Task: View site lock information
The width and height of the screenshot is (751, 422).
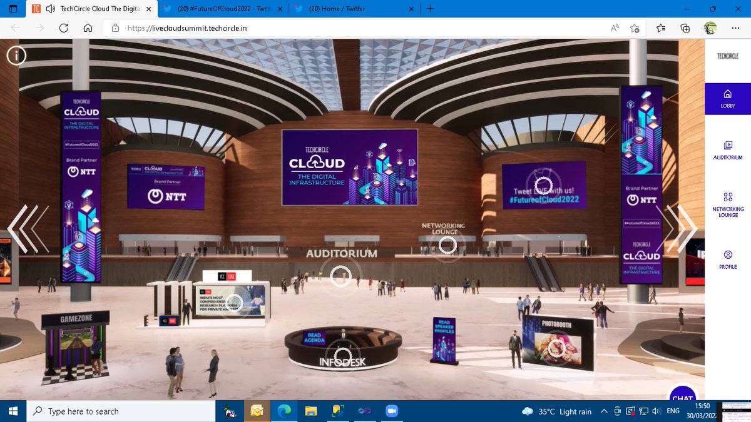Action: 115,28
